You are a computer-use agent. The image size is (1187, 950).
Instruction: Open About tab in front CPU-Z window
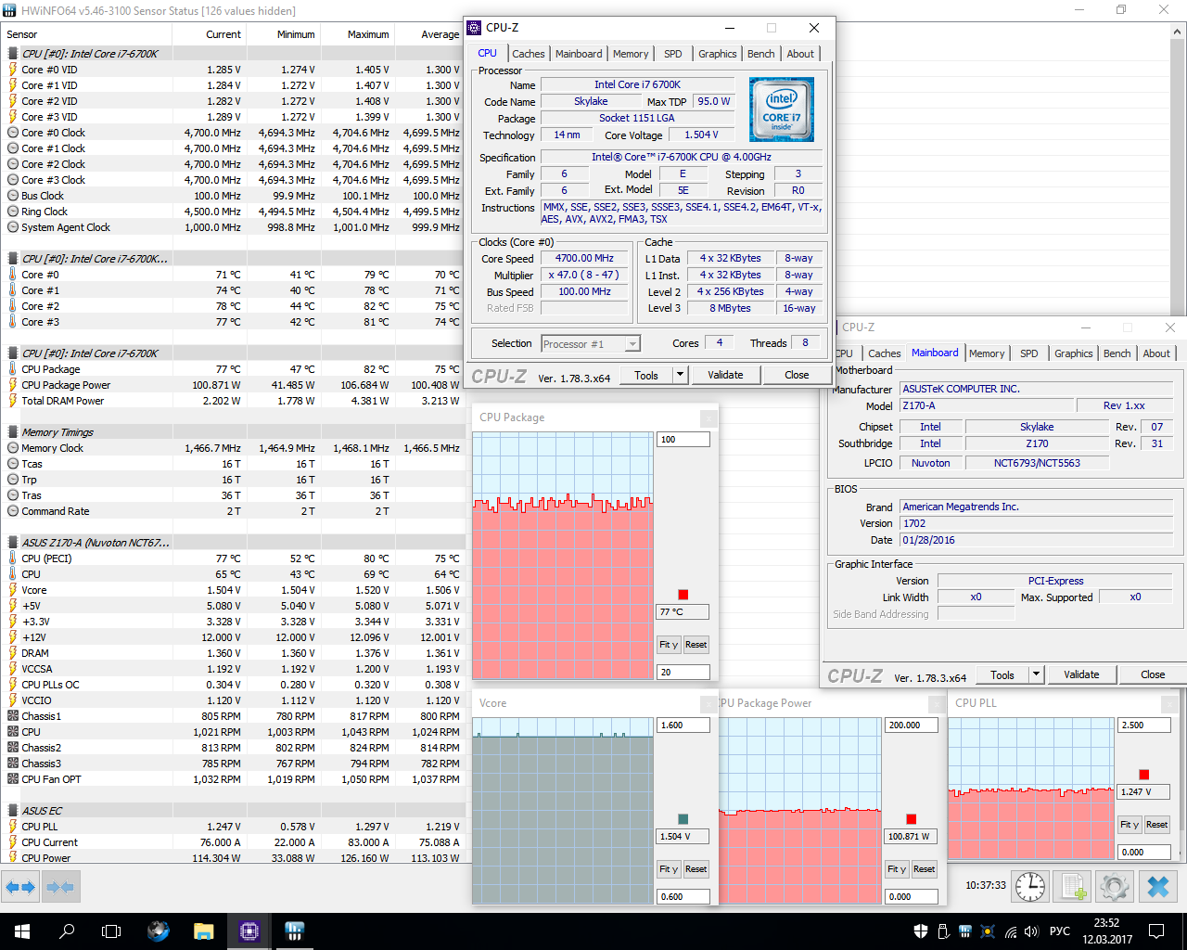point(800,54)
